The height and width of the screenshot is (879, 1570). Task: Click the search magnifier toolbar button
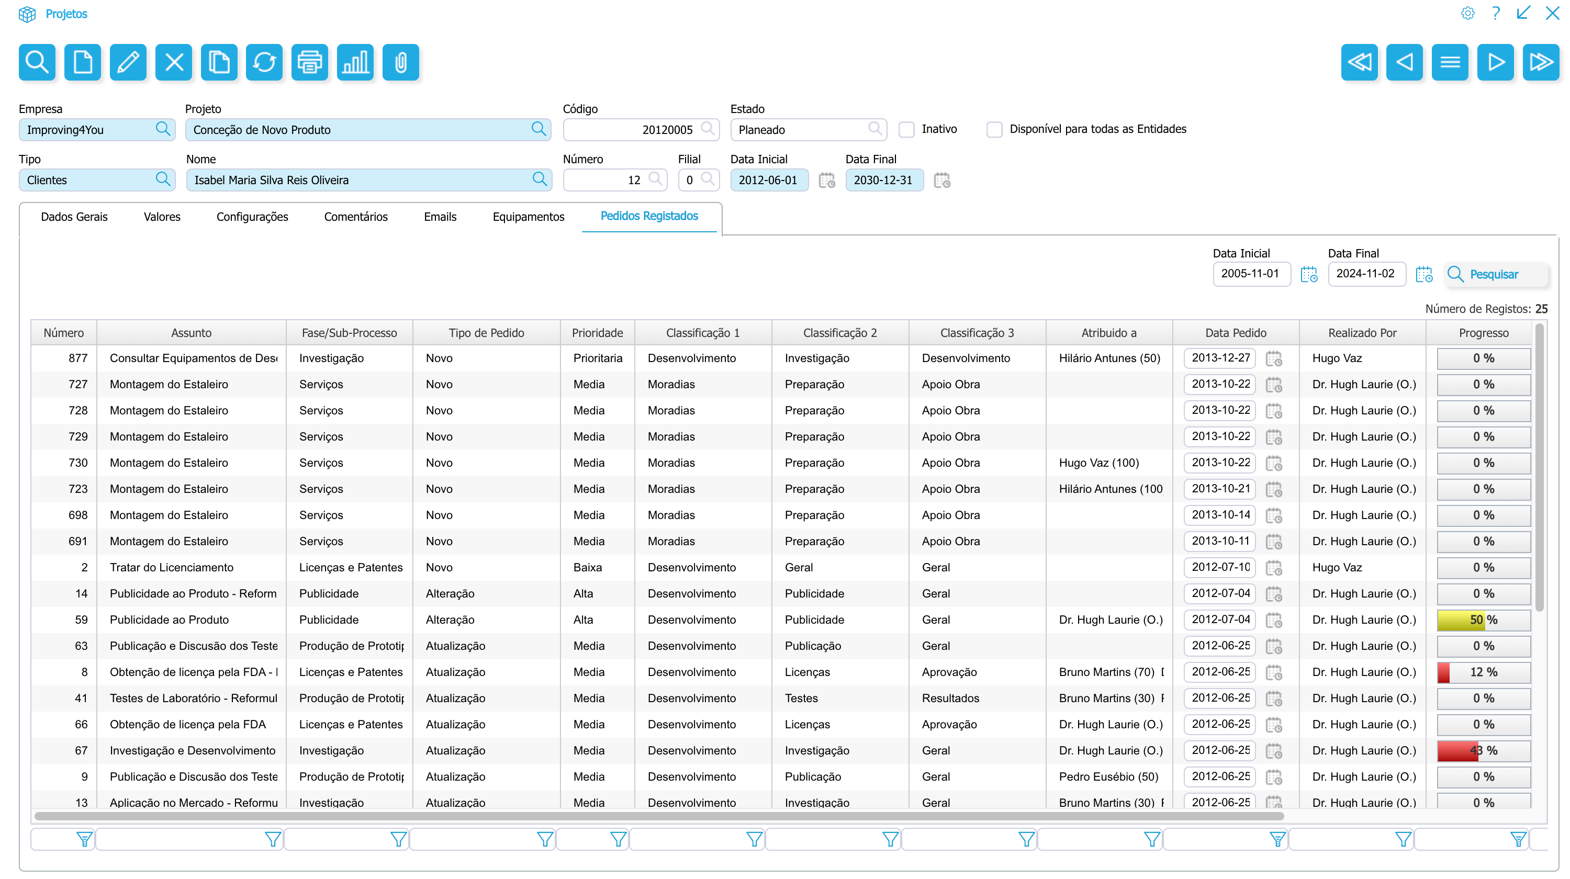37,62
